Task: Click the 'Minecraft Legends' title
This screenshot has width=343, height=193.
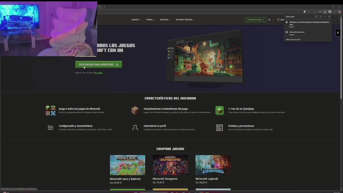Action: tap(207, 179)
